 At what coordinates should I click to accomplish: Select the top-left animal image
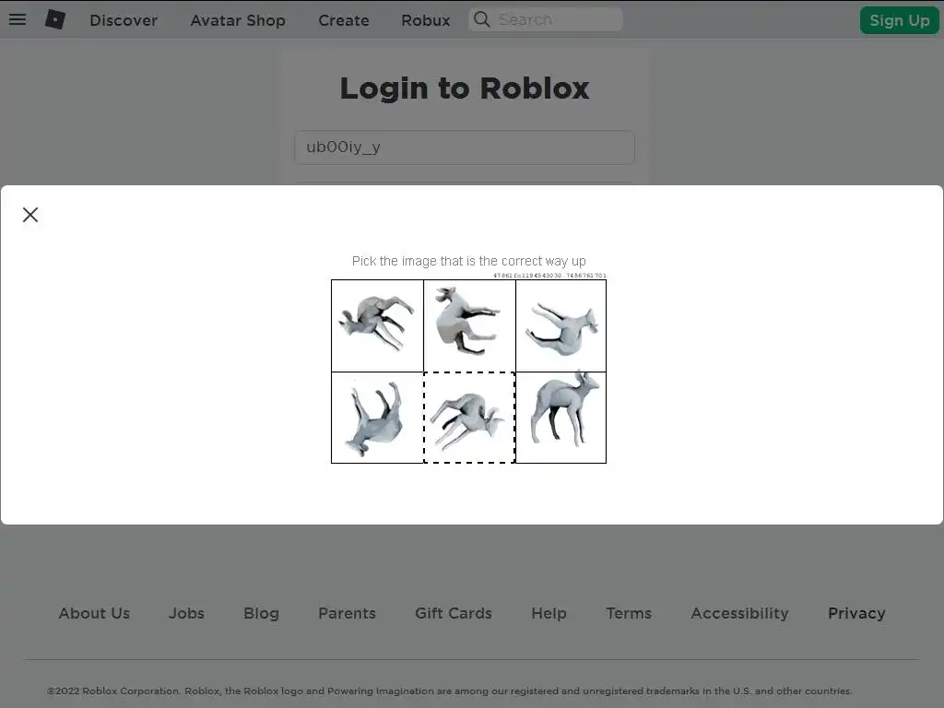tap(377, 325)
